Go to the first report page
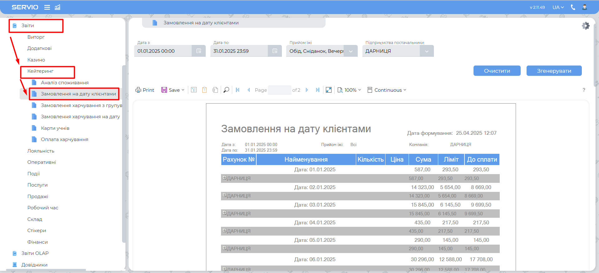 pos(238,90)
